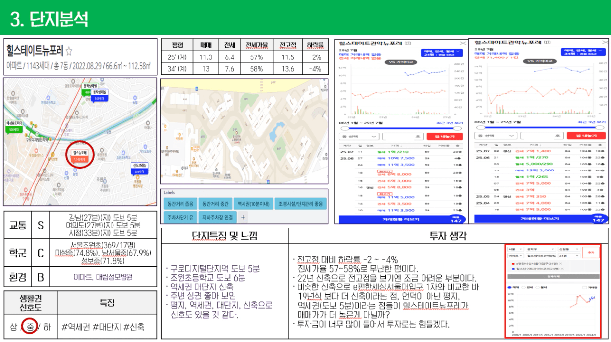The height and width of the screenshot is (342, 611).
Task: Click the 57% cell in 전세가율 column
Action: (x=256, y=57)
